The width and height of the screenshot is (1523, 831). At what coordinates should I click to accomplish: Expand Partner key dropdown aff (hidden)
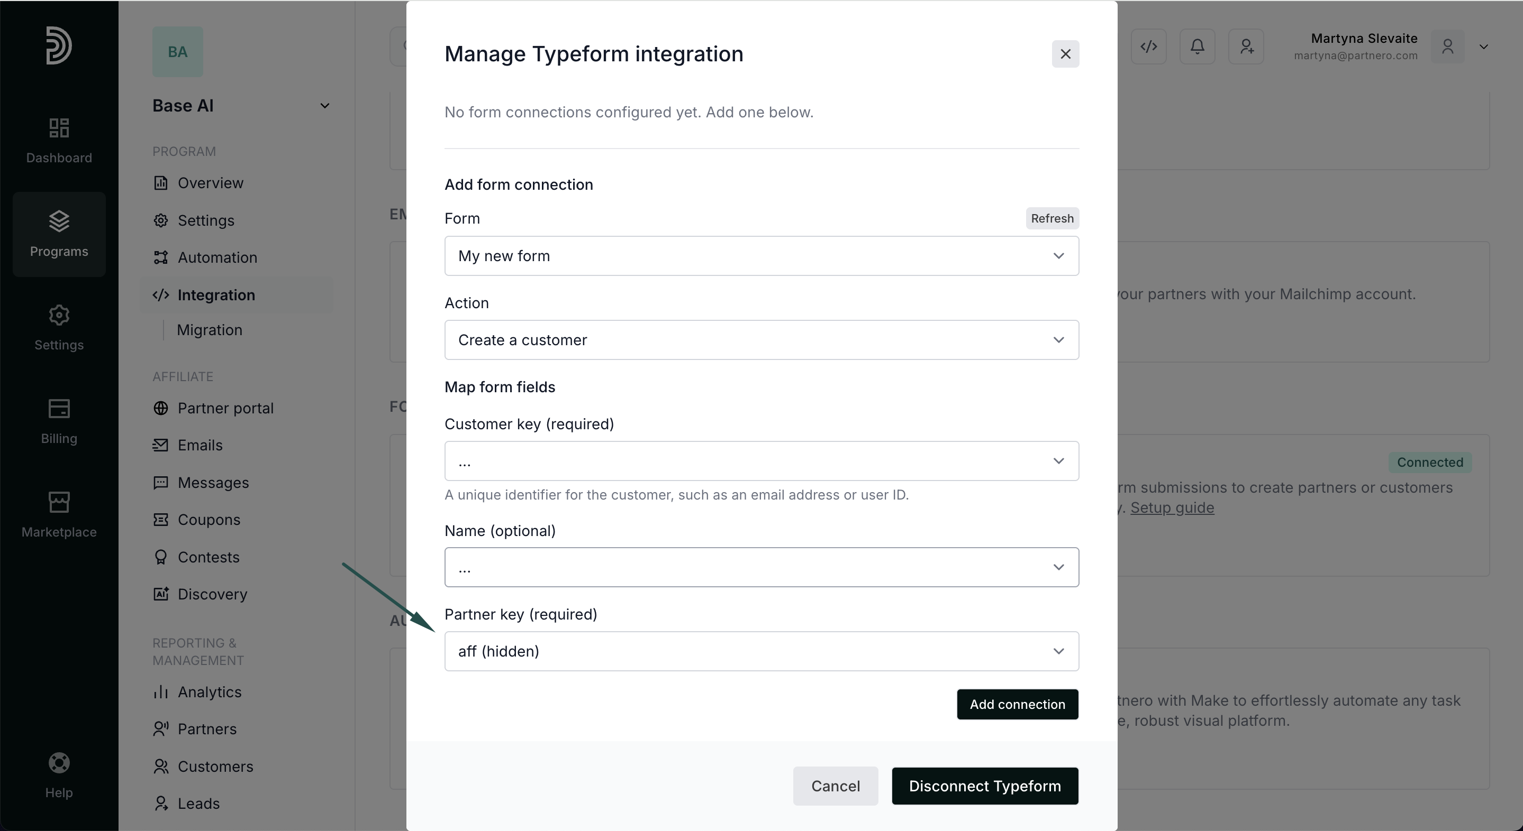[761, 651]
